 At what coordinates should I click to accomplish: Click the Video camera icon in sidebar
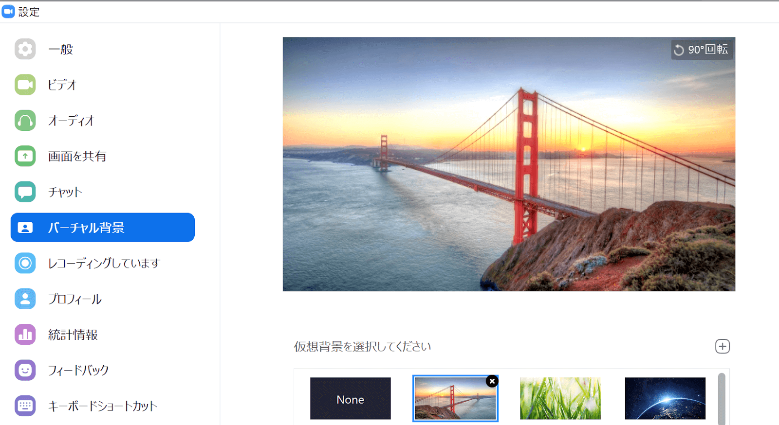tap(25, 85)
